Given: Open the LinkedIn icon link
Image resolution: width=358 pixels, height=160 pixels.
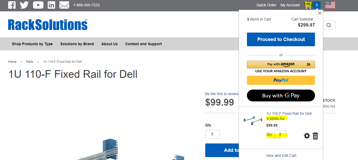Looking at the screenshot, I should tap(51, 5).
